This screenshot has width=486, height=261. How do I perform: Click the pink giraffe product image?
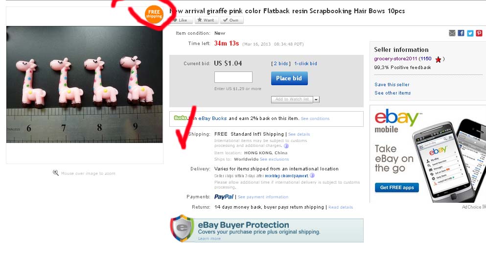(x=84, y=84)
